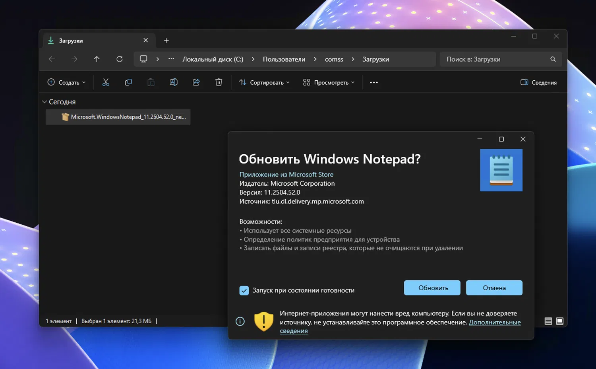The height and width of the screenshot is (369, 596).
Task: Open the Дополнительные сведения link
Action: coord(495,322)
